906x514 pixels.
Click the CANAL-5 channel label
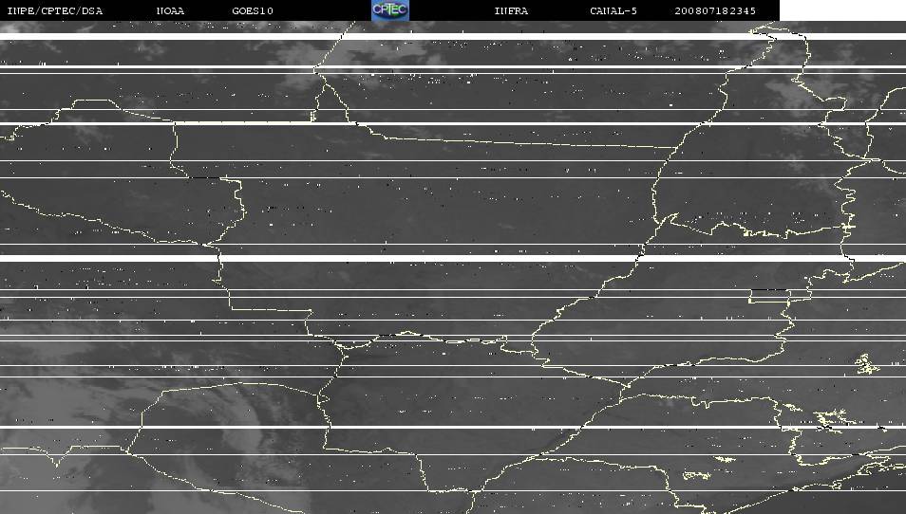coord(613,11)
